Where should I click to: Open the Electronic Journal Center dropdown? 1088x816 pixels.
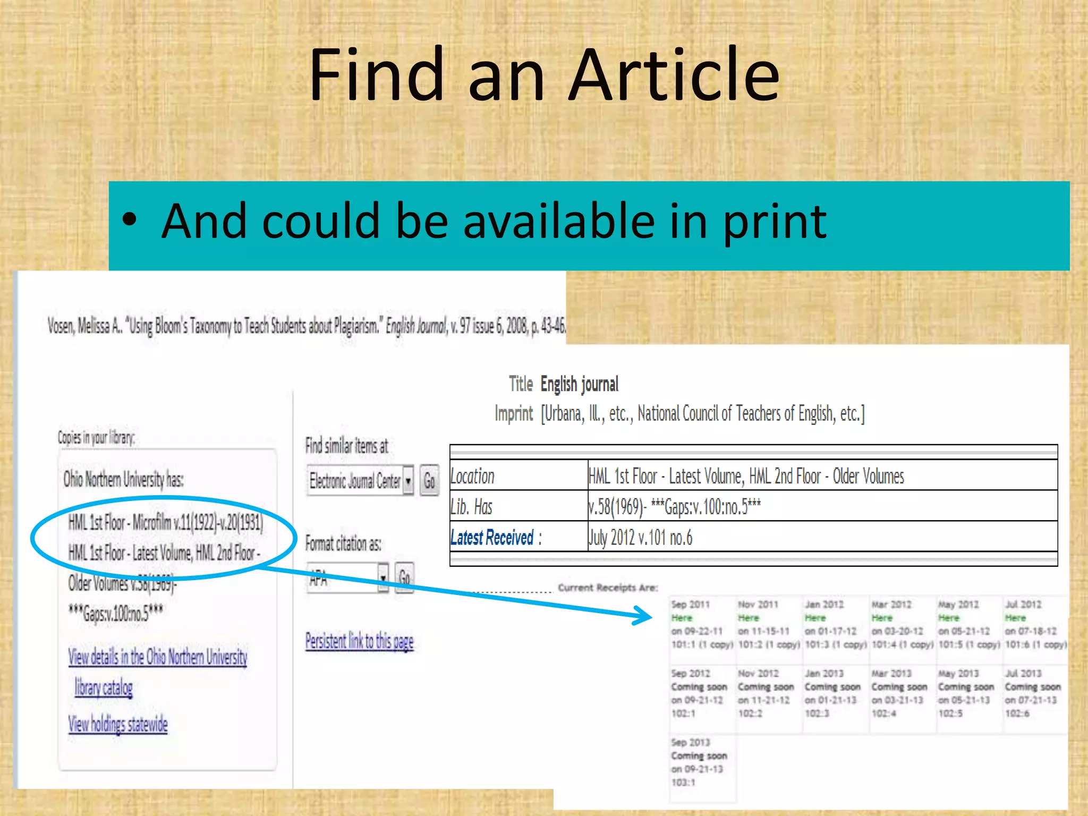pyautogui.click(x=360, y=481)
